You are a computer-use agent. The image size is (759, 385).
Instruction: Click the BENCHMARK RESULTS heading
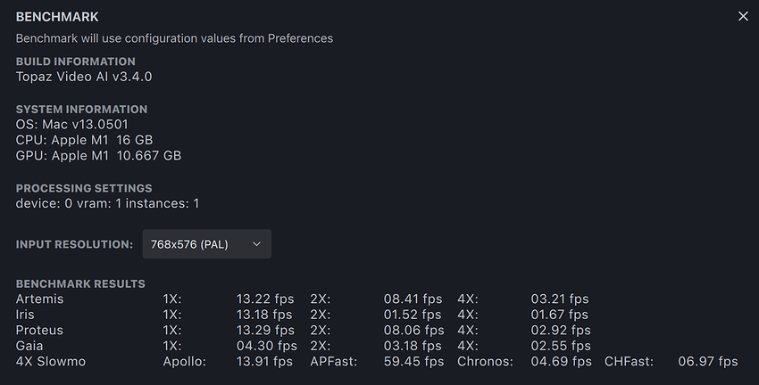(80, 284)
